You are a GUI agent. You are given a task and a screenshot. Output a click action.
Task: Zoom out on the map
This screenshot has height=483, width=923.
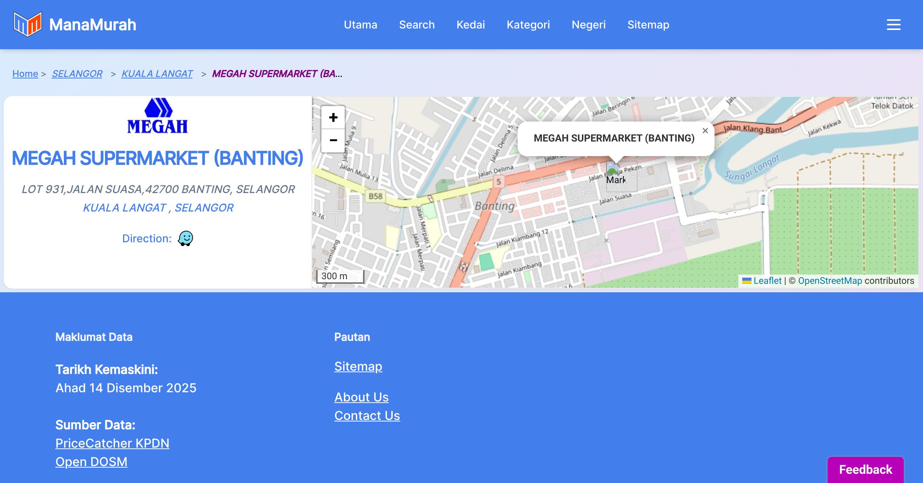tap(333, 140)
